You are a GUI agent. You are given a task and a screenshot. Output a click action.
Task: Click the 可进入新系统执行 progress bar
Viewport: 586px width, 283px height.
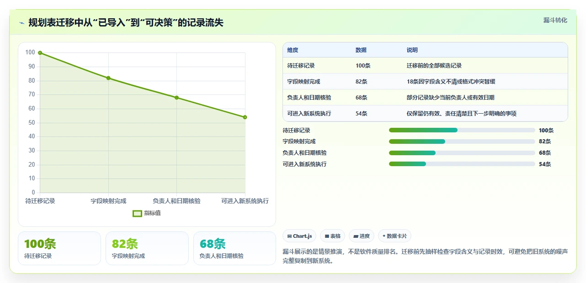pos(462,164)
